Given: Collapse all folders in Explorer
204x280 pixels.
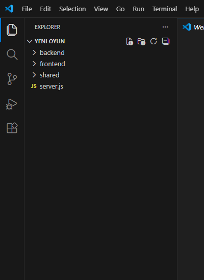Looking at the screenshot, I should (166, 41).
